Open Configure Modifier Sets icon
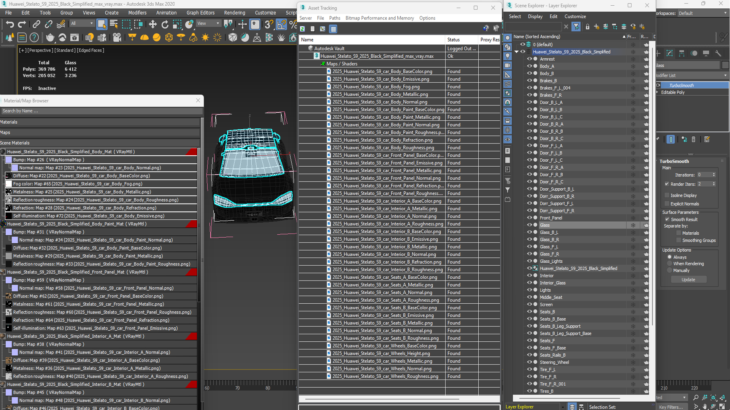This screenshot has height=410, width=730. [707, 139]
